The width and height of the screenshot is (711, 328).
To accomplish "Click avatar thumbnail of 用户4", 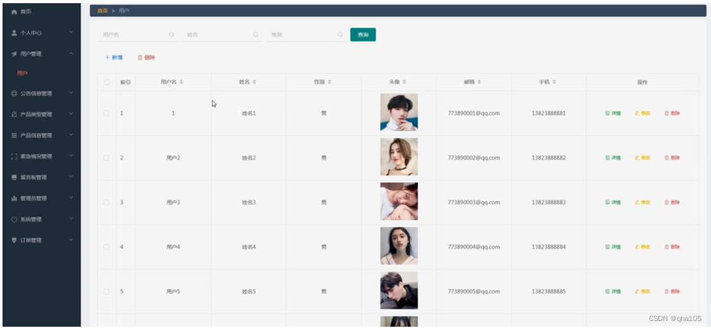I will tap(399, 246).
